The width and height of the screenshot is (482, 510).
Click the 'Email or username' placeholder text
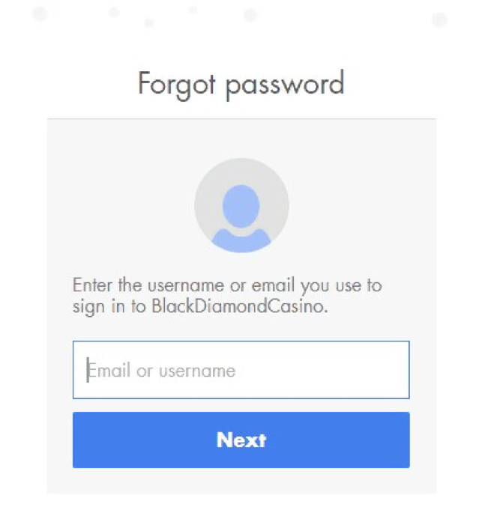pos(162,371)
